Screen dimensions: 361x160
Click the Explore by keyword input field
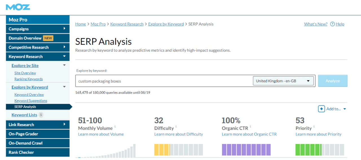164,81
